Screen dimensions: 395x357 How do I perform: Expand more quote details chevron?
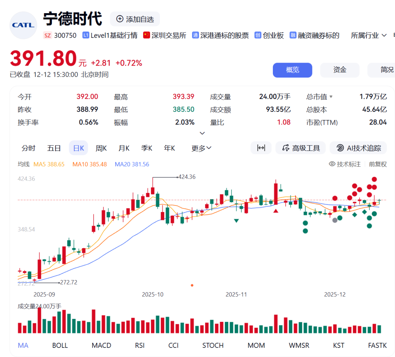tap(202, 133)
